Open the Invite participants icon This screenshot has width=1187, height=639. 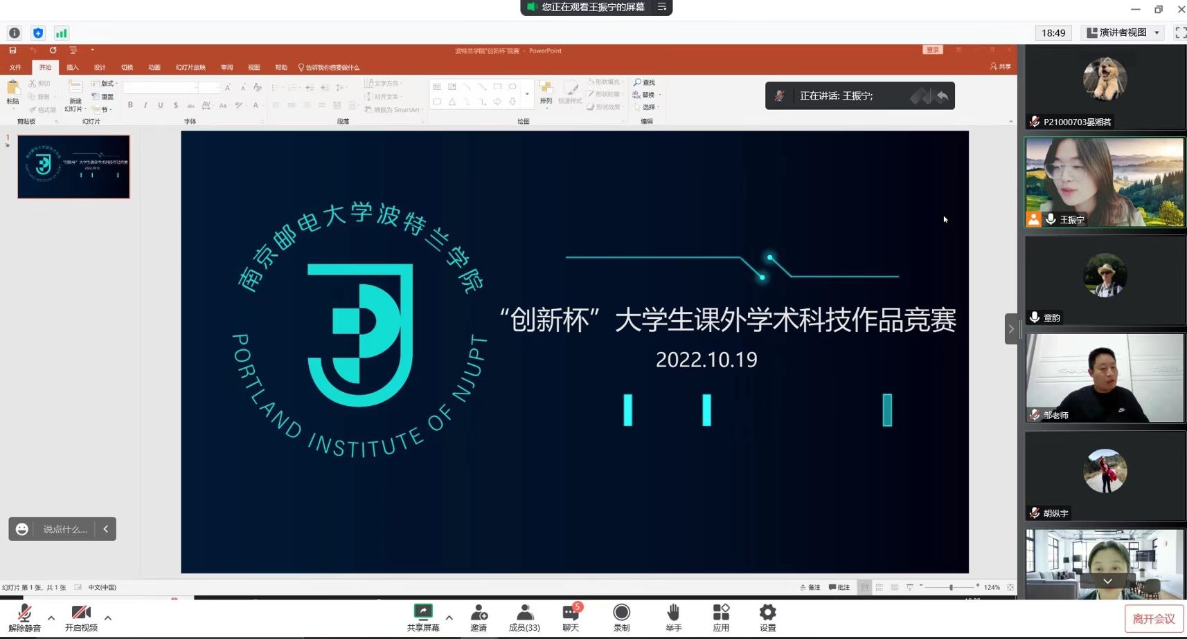(479, 613)
